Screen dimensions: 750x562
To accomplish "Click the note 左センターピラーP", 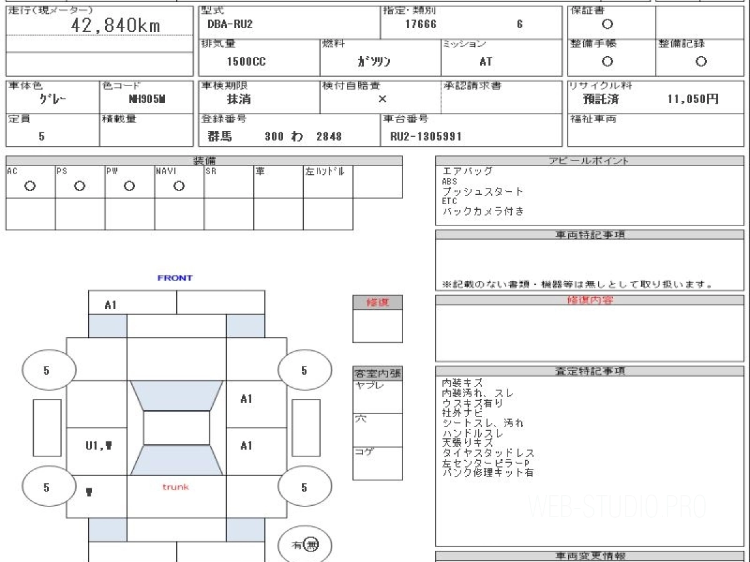I will tap(486, 463).
